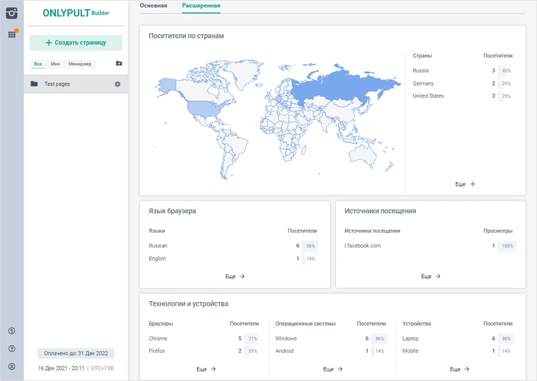
Task: Click the add new folder icon
Action: point(119,63)
